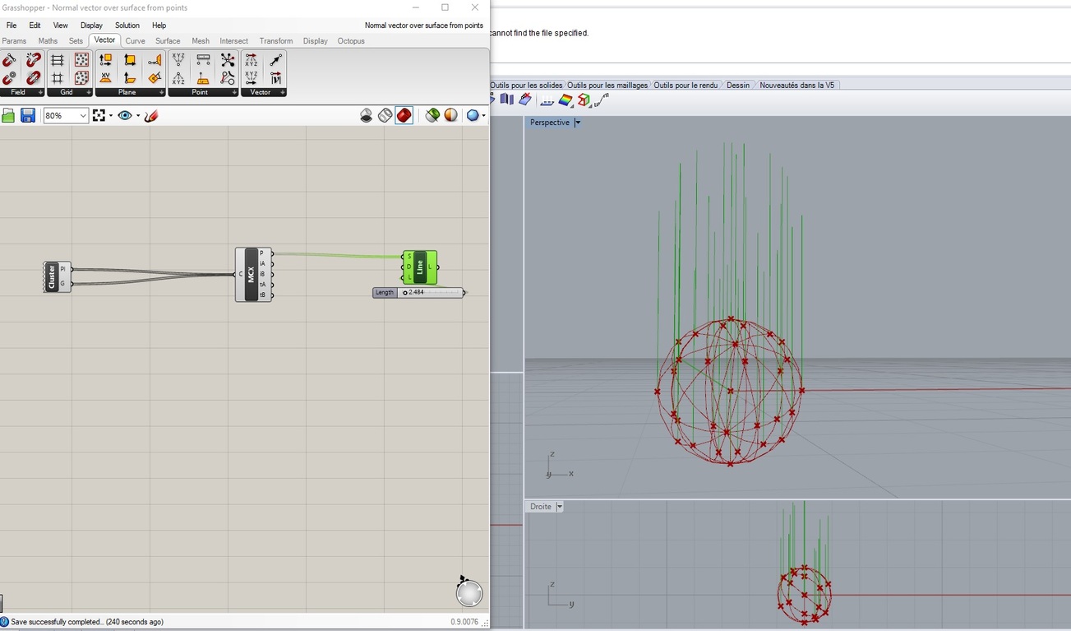The height and width of the screenshot is (631, 1071).
Task: Enable shaded preview mode red icon
Action: (x=404, y=116)
